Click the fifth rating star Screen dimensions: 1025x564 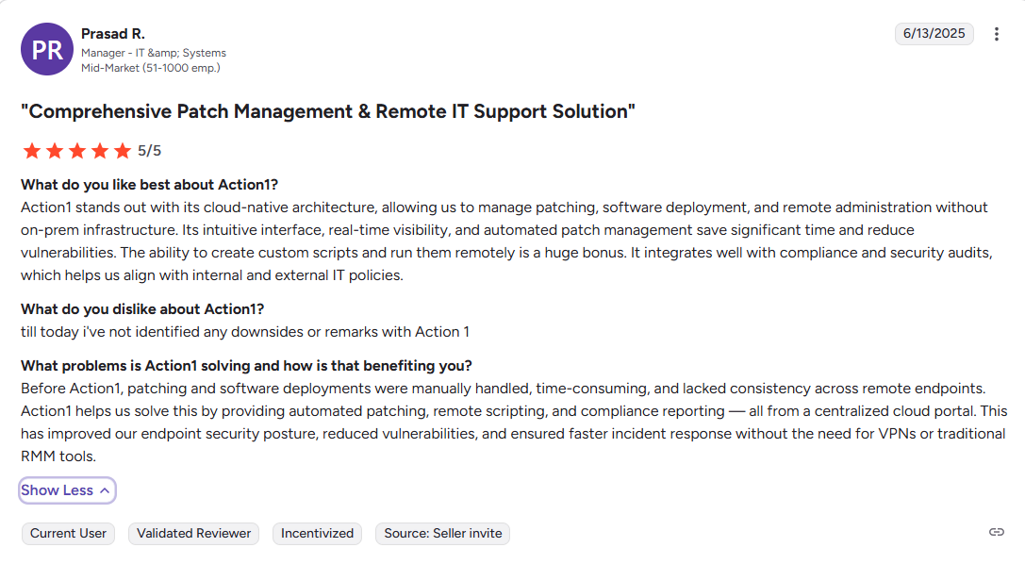coord(123,151)
